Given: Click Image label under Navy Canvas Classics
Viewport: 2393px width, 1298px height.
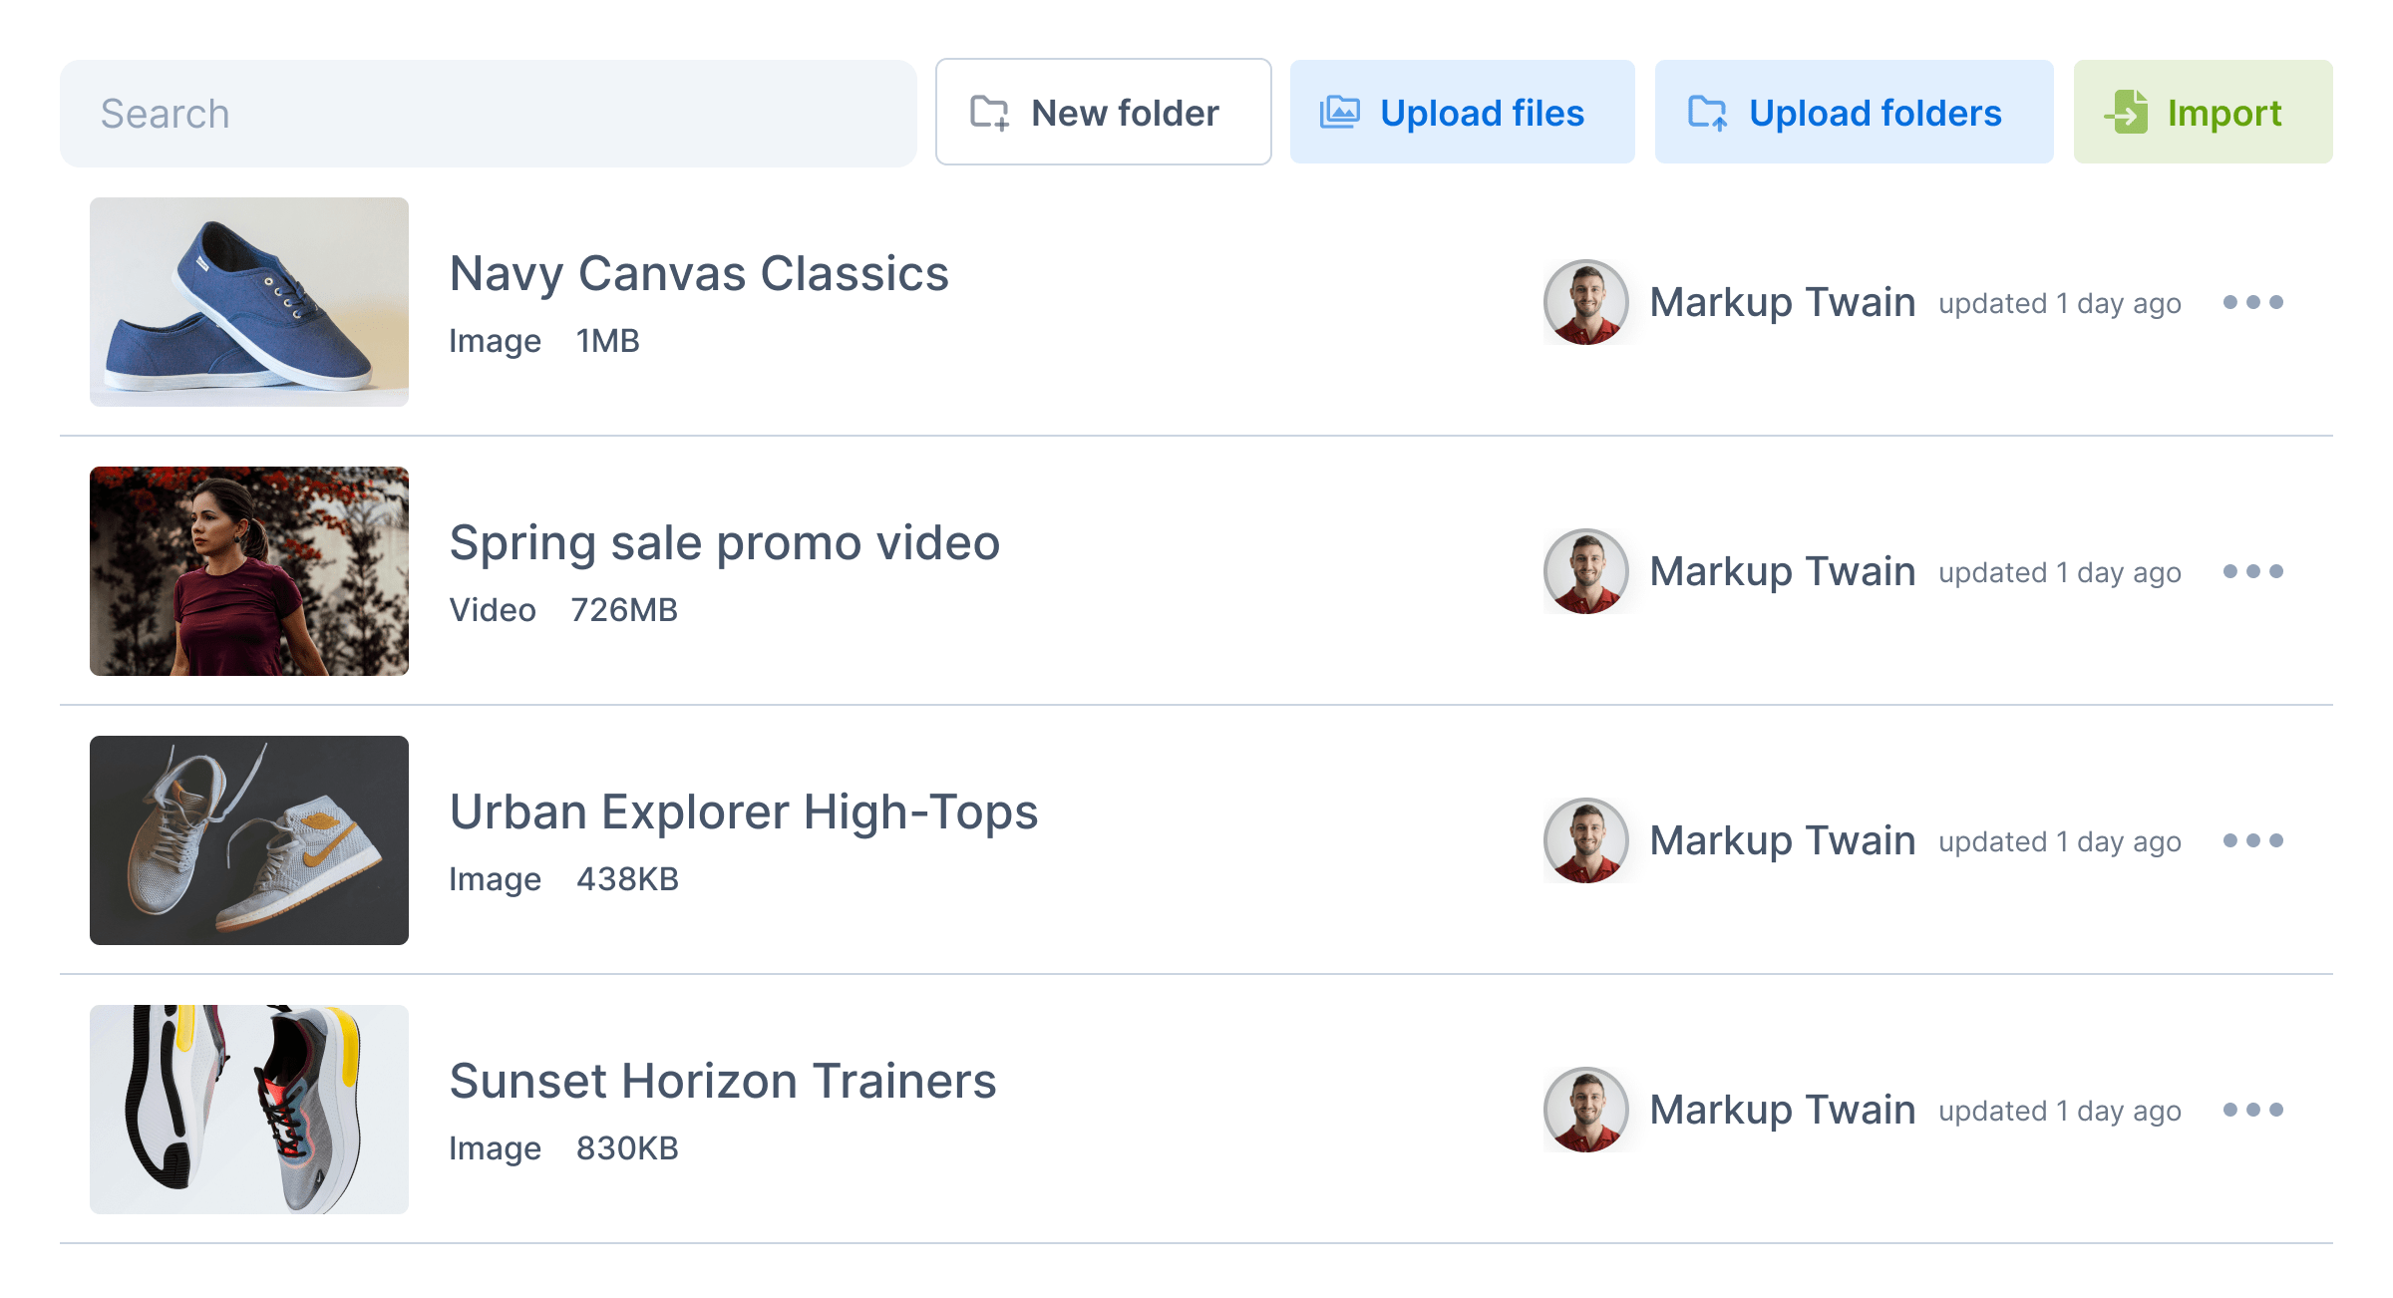Looking at the screenshot, I should tap(495, 342).
